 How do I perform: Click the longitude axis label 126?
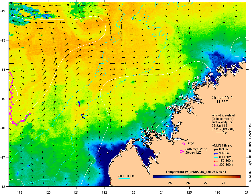click(218, 192)
